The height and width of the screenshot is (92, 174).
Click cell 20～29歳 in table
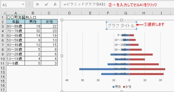coord(16,54)
